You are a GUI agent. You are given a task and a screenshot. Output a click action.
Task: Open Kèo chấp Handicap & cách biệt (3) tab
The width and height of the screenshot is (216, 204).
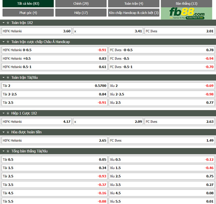[134, 12]
